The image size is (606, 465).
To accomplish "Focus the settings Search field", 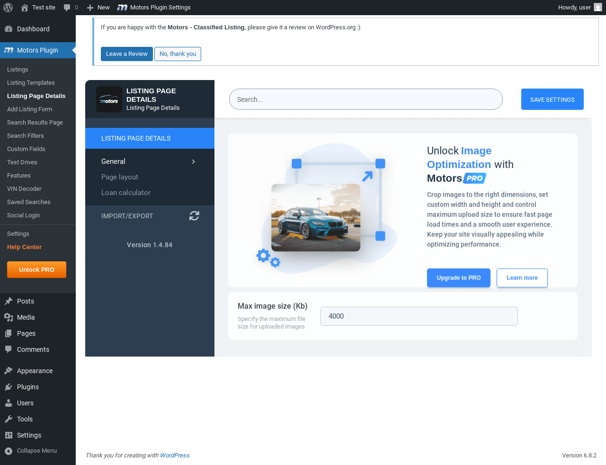I will pyautogui.click(x=365, y=99).
